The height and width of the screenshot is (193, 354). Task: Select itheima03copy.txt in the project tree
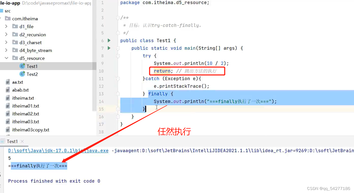(31, 130)
